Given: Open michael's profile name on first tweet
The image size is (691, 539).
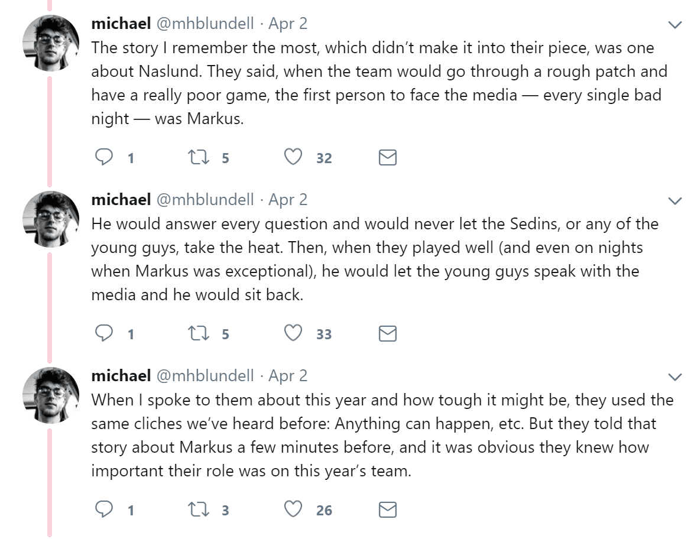Looking at the screenshot, I should click(121, 24).
